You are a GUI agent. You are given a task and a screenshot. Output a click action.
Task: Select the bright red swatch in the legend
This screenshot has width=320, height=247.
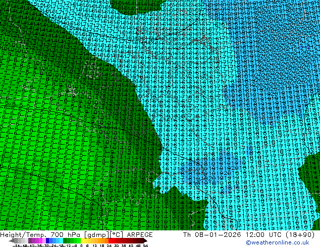110,240
